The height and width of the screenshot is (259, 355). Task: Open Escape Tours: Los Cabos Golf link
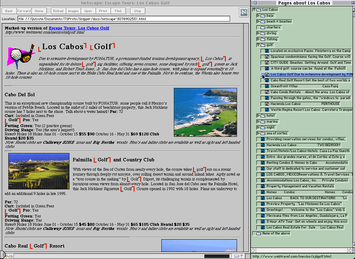coord(79,28)
